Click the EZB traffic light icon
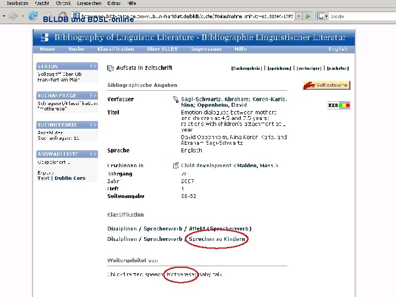Viewport: 396px width, 297px height. point(339,105)
